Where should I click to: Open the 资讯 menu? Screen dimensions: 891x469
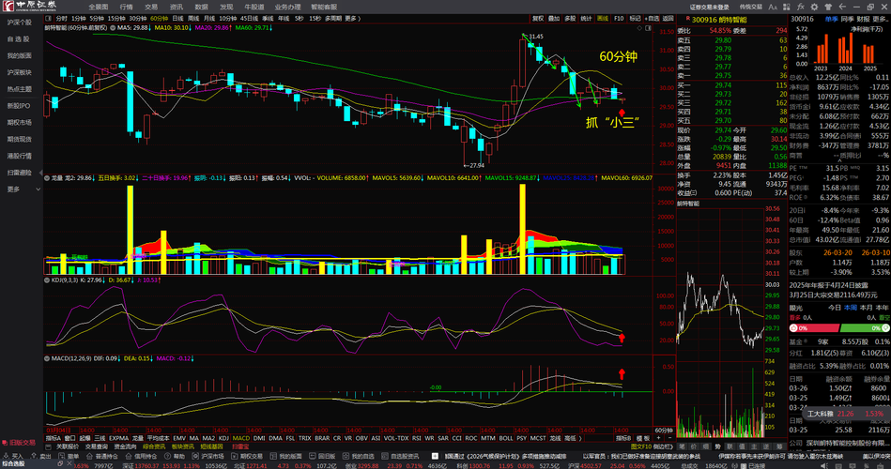pyautogui.click(x=177, y=7)
